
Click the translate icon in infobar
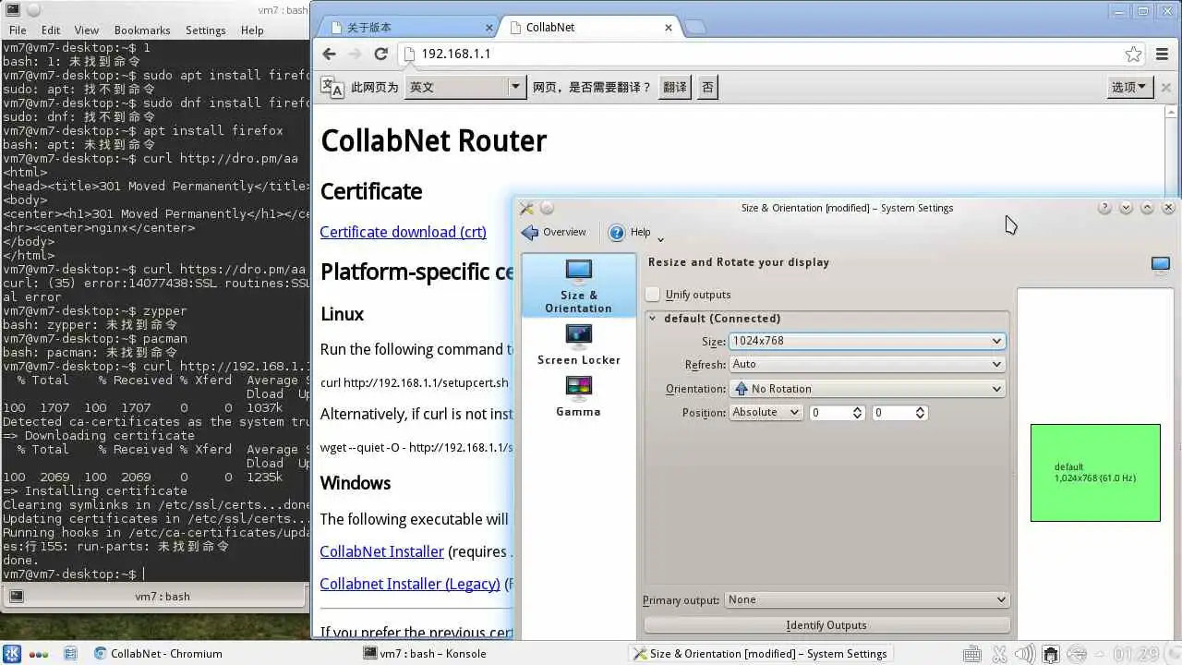click(332, 87)
